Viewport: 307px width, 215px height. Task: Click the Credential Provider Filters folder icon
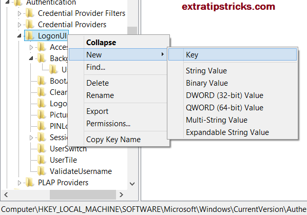click(x=30, y=13)
